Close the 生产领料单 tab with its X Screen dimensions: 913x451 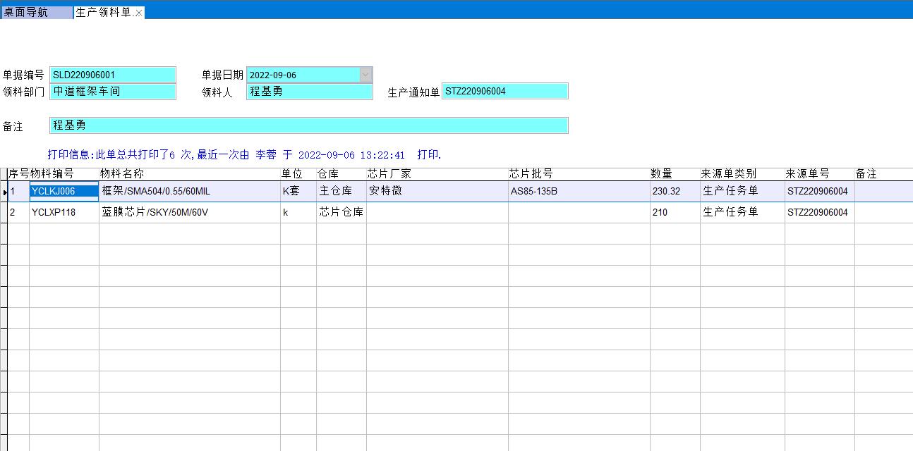pyautogui.click(x=139, y=13)
